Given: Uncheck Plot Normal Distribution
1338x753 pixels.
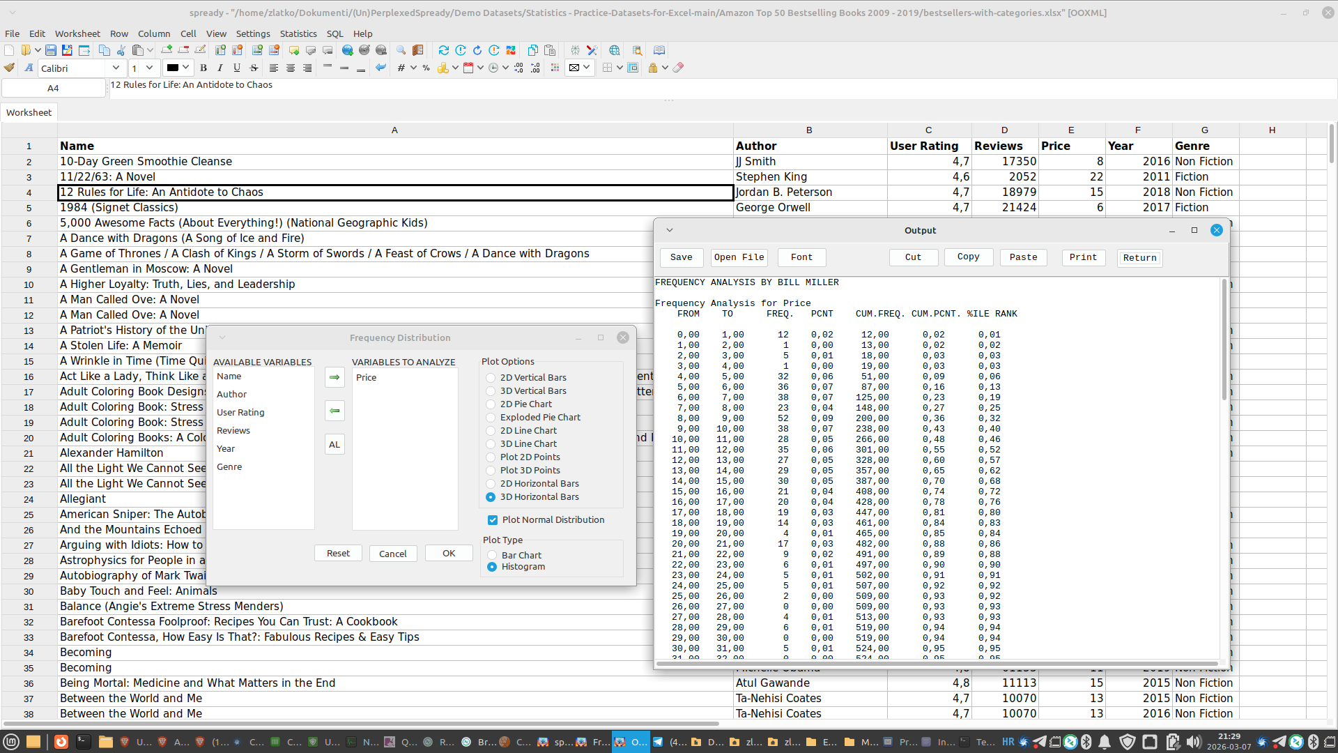Looking at the screenshot, I should click(x=493, y=520).
